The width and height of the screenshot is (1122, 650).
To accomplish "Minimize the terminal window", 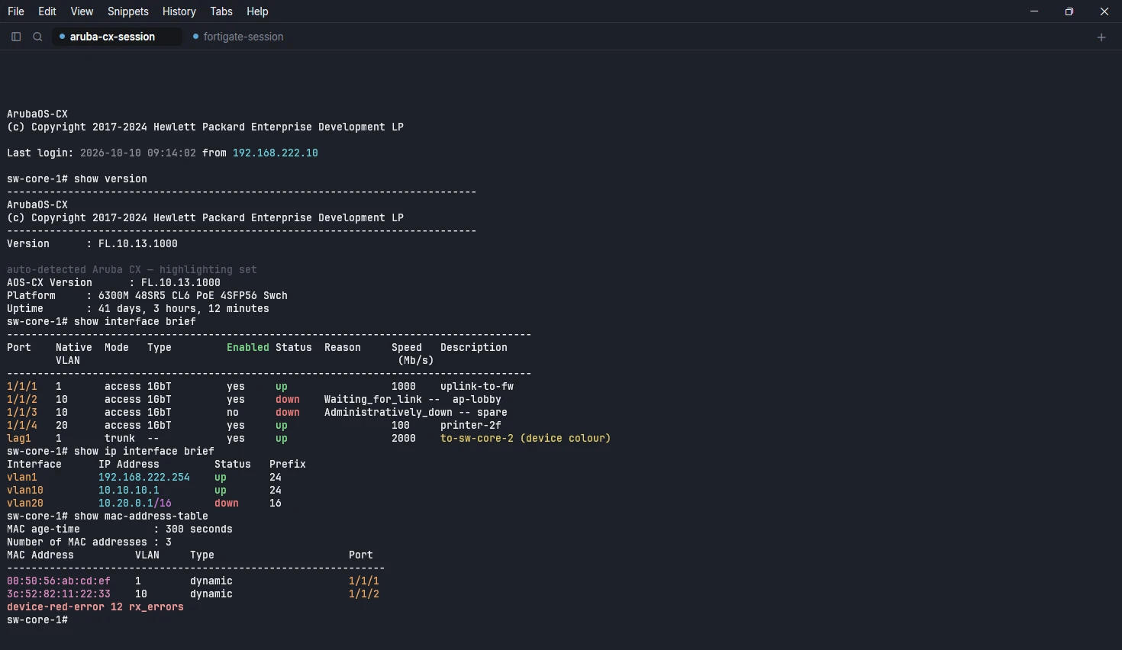I will (x=1034, y=11).
